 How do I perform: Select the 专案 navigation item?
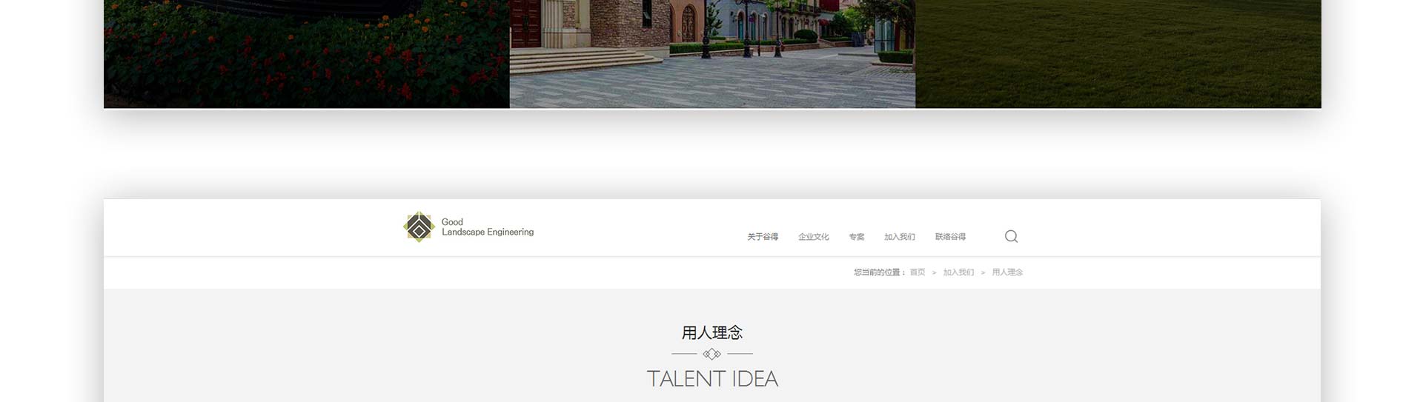click(x=857, y=237)
